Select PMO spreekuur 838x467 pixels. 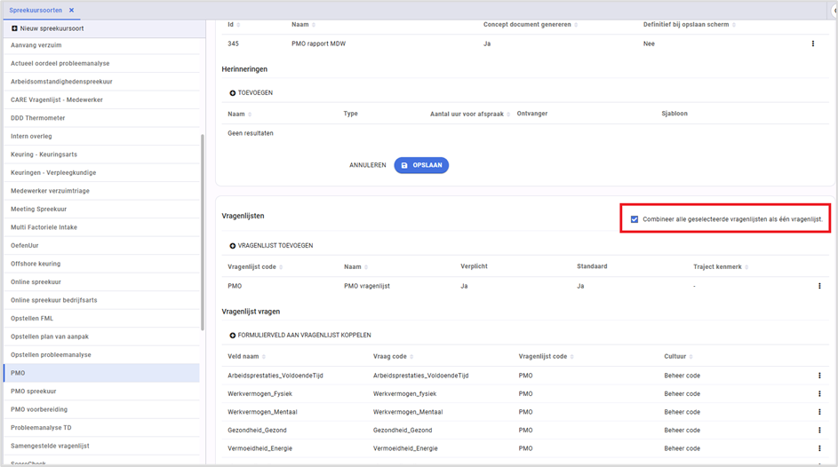tap(101, 392)
